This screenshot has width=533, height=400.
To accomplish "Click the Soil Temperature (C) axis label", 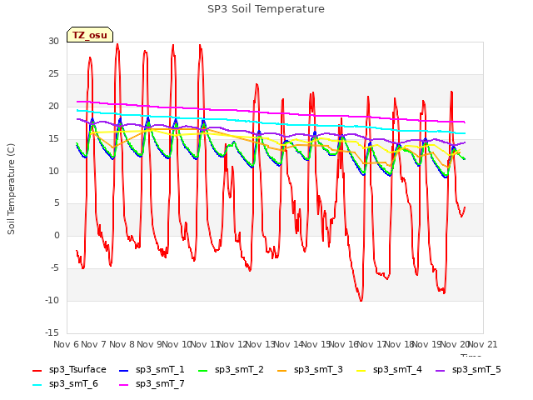I will (x=11, y=189).
